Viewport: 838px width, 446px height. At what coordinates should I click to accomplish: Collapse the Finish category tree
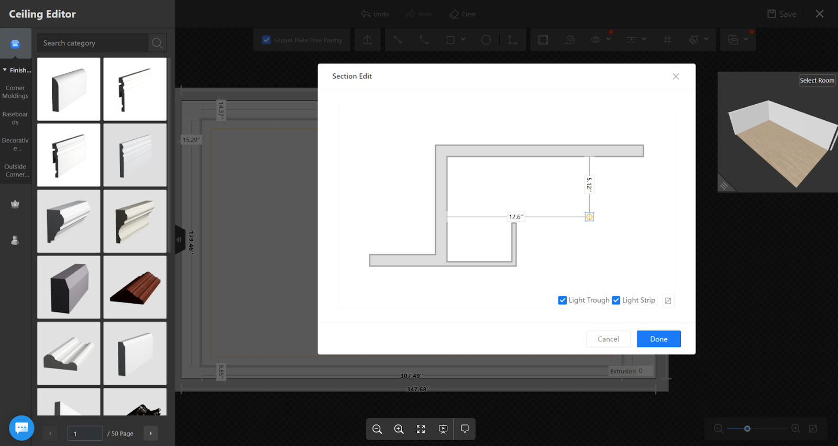[x=5, y=70]
